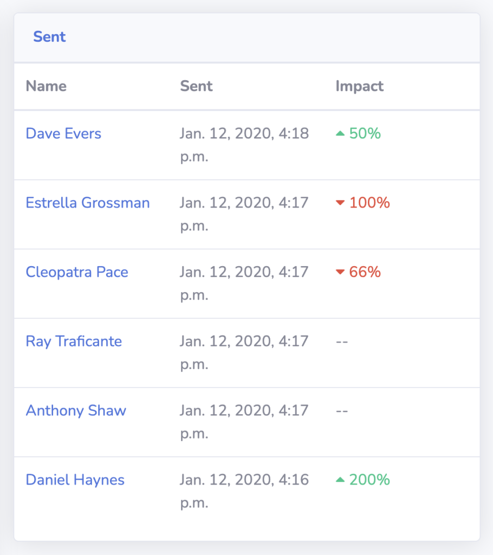Select the Cleopatra Pace name link
493x555 pixels.
click(77, 272)
